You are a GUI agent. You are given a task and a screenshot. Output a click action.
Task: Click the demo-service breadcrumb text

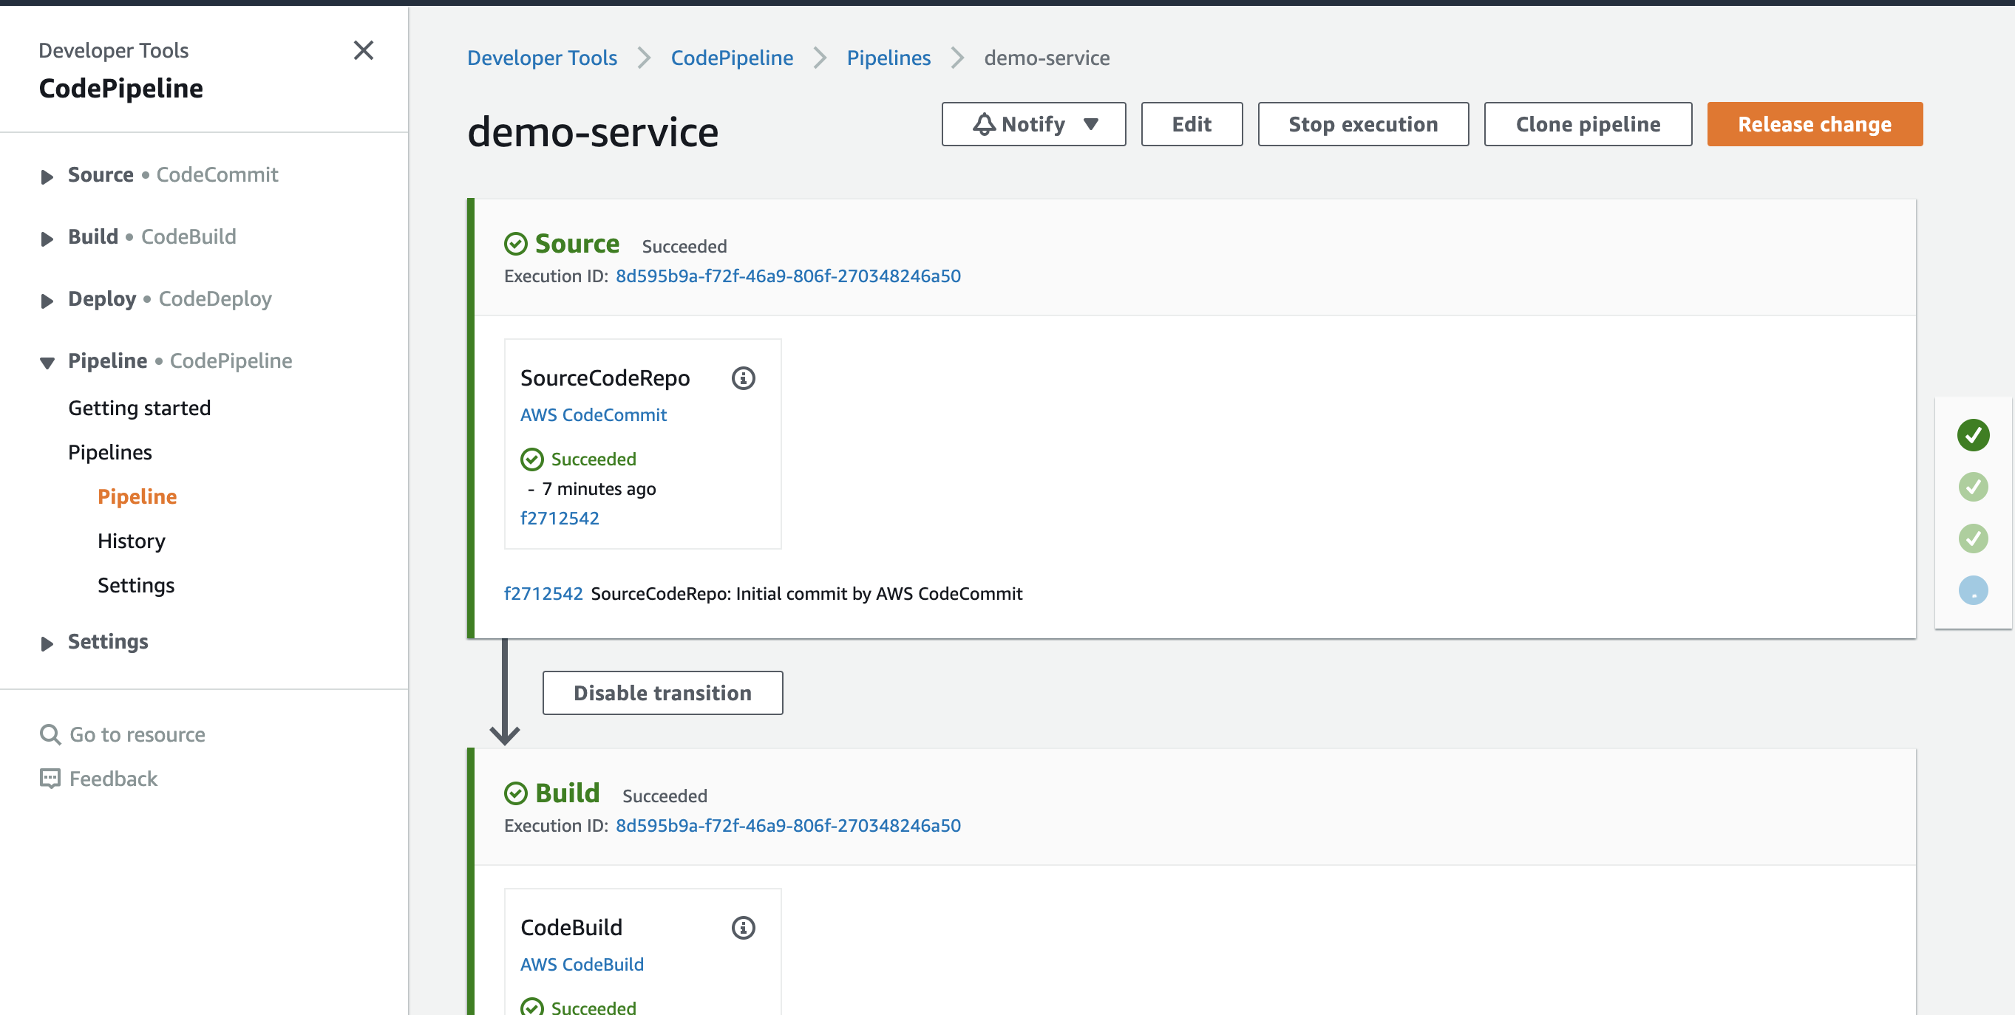click(x=1047, y=58)
